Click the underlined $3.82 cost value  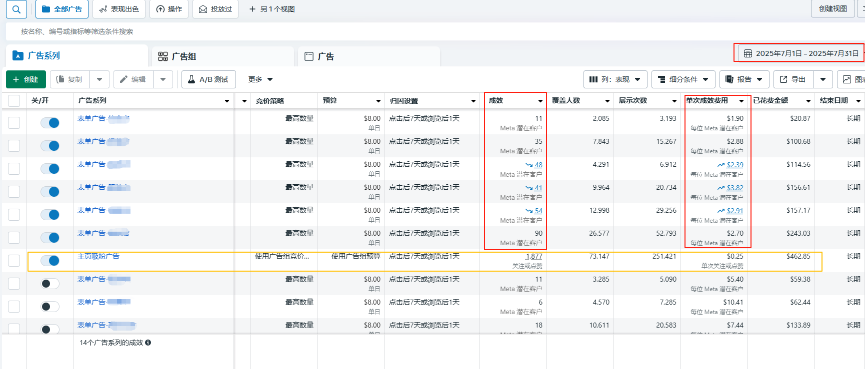735,188
